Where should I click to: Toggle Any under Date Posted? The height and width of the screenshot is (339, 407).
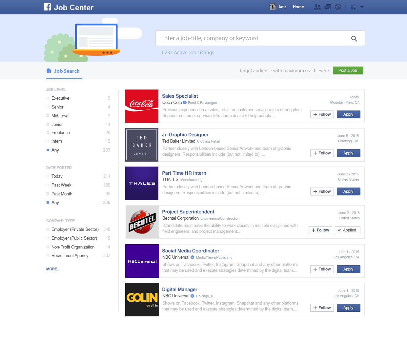(x=48, y=202)
